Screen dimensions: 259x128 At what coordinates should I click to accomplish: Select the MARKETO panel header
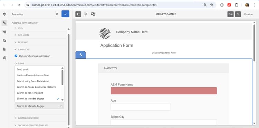click(x=164, y=68)
